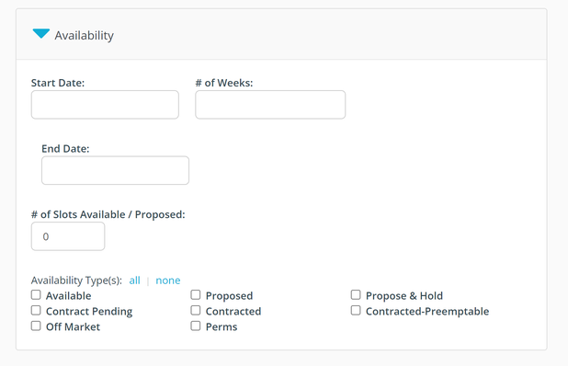Tick the Perms checkbox
Image resolution: width=568 pixels, height=366 pixels.
pos(196,326)
